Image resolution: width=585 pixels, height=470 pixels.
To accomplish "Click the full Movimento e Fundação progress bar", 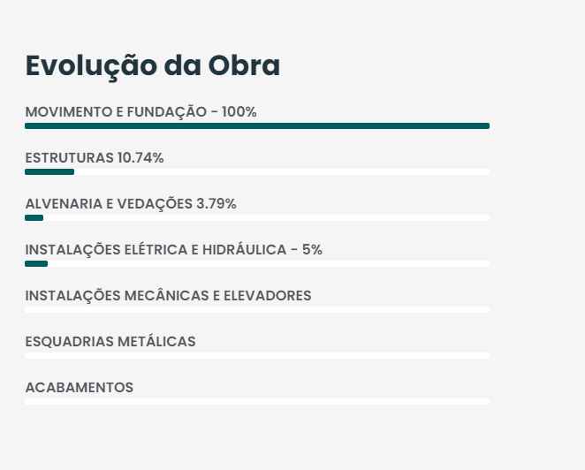I will coord(257,126).
